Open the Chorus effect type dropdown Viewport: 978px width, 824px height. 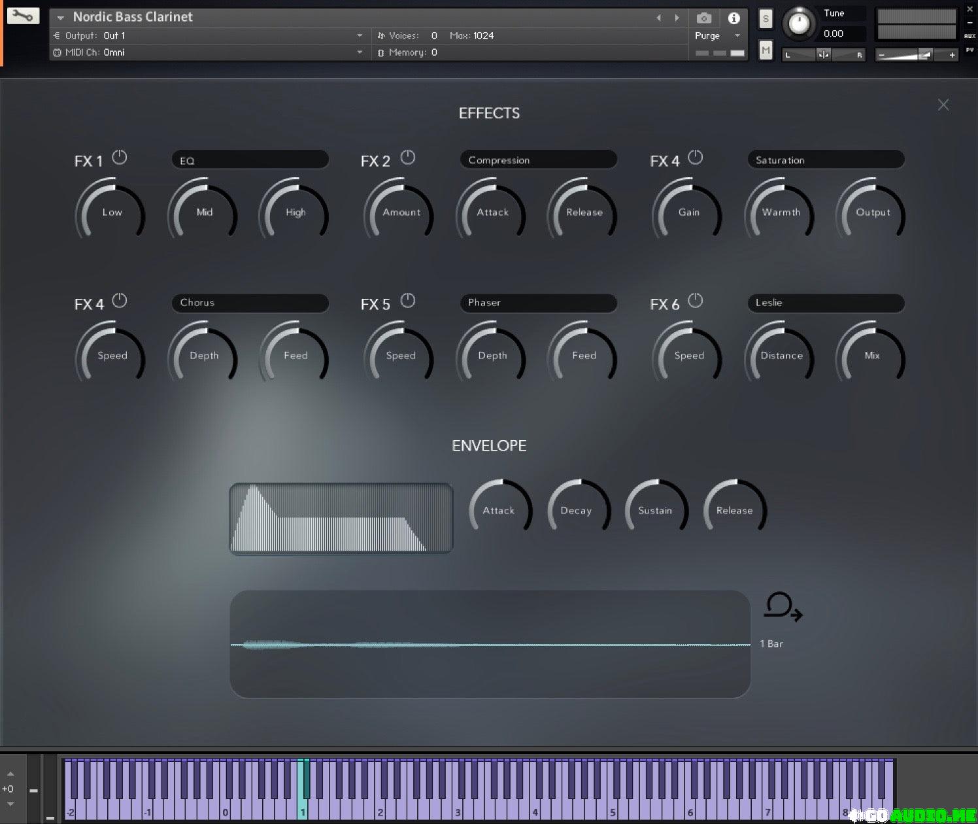pos(250,303)
